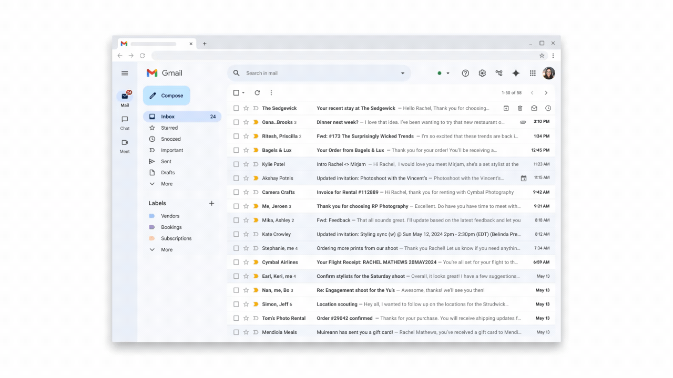673x378 pixels.
Task: Open the Settings gear icon
Action: [x=482, y=73]
